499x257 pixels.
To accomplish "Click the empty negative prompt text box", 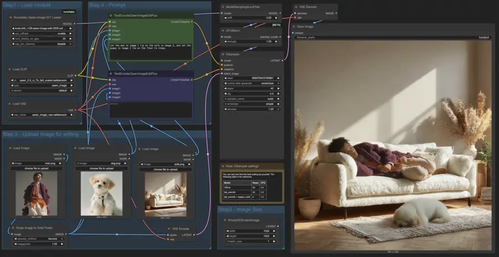I will 151,110.
